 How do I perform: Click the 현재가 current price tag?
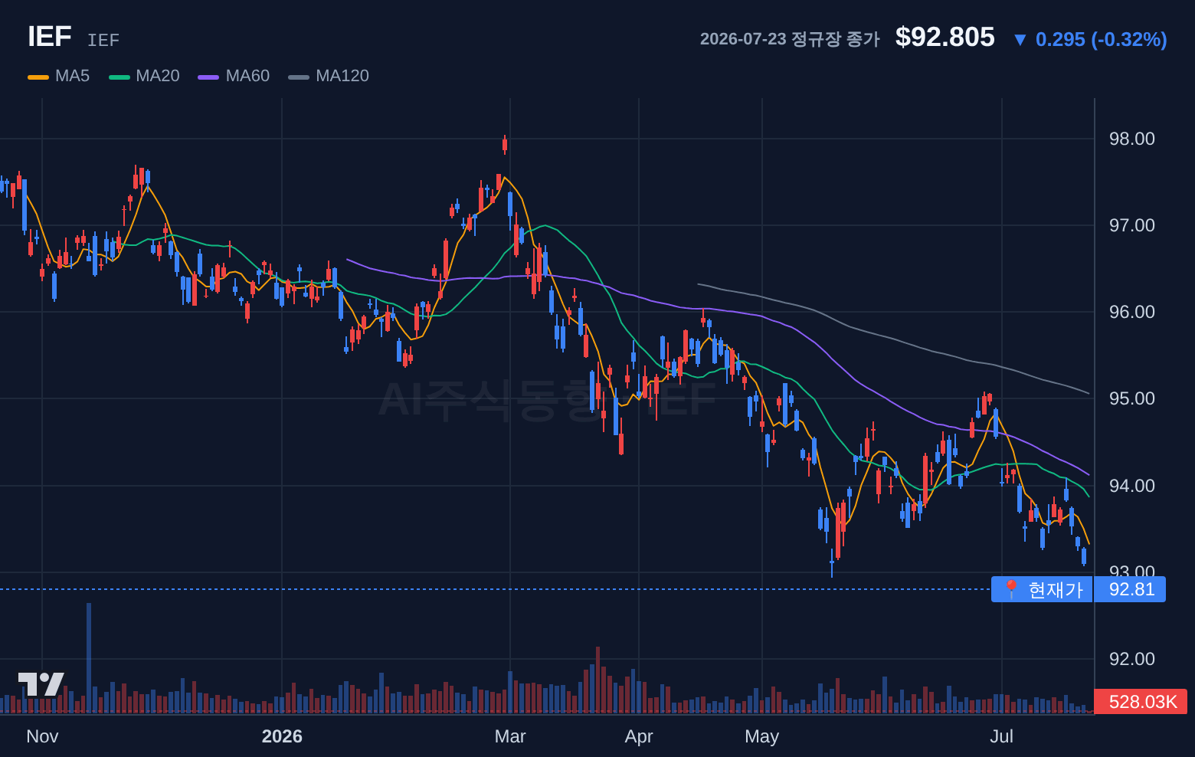click(1042, 589)
